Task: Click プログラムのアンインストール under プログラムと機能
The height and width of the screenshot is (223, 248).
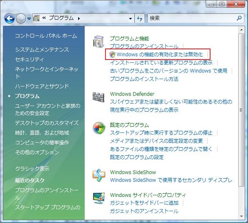Action: [144, 46]
